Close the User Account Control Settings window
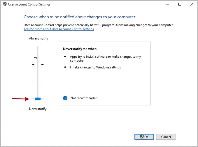This screenshot has height=147, width=198. click(x=192, y=4)
